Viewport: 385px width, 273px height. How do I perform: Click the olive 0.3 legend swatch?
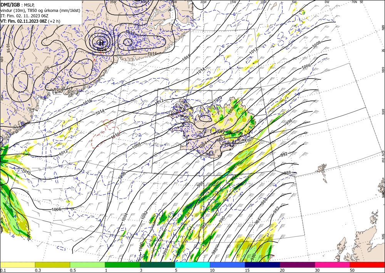pos(52,265)
